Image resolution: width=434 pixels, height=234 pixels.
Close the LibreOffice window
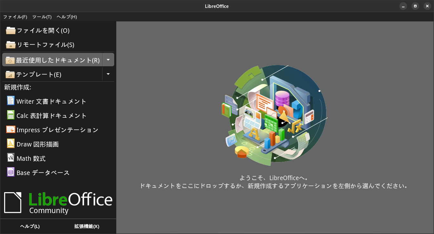tap(427, 6)
